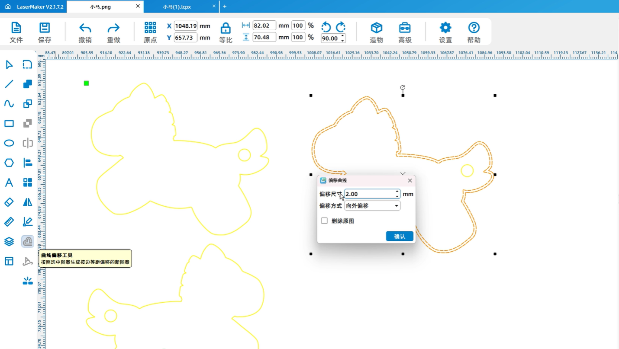Screen dimensions: 619x349
Task: Open the 造物 cube icon
Action: click(377, 28)
